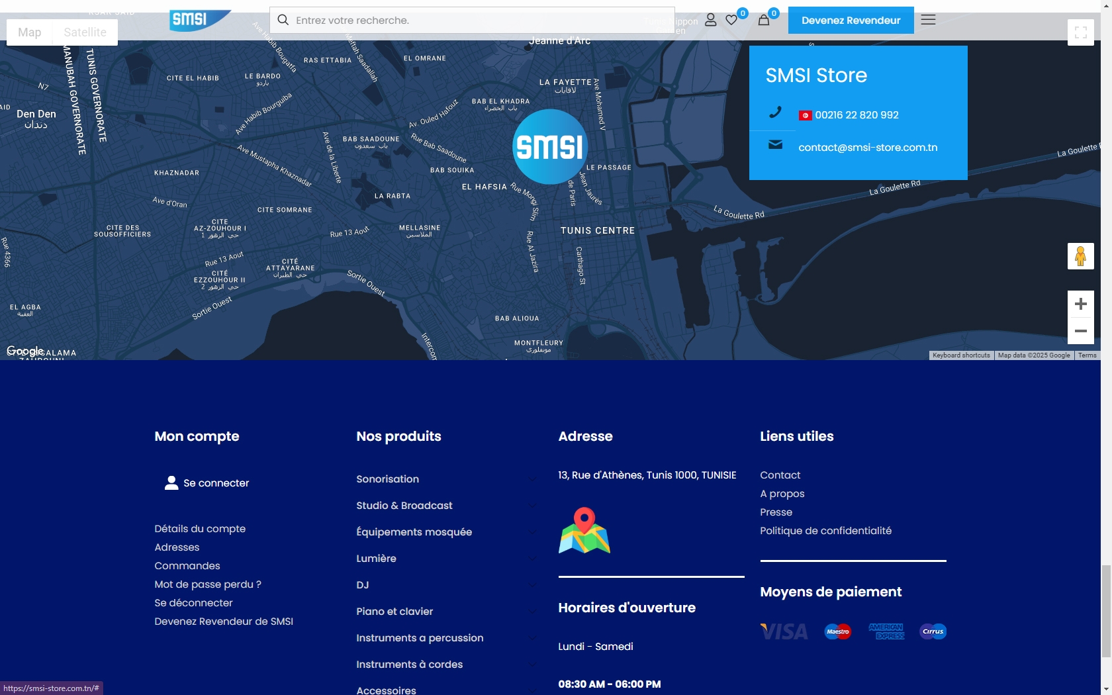Open map Keyboard shortcuts
Image resolution: width=1112 pixels, height=695 pixels.
tap(961, 355)
